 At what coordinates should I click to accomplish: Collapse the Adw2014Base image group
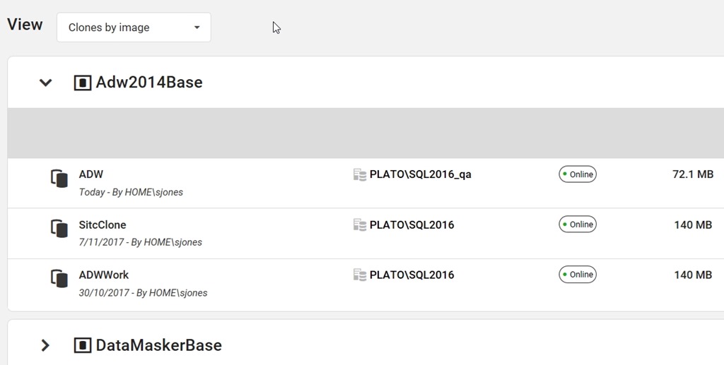pyautogui.click(x=46, y=83)
